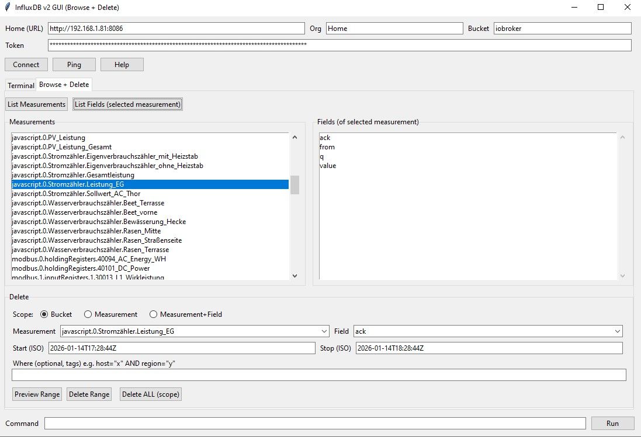Run the entered command
The height and width of the screenshot is (437, 641).
coord(612,422)
